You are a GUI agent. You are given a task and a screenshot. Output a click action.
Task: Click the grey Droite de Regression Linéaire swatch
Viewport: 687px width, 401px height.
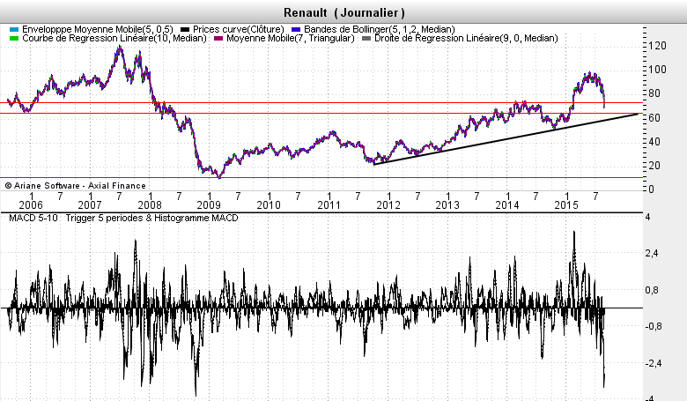coord(366,39)
